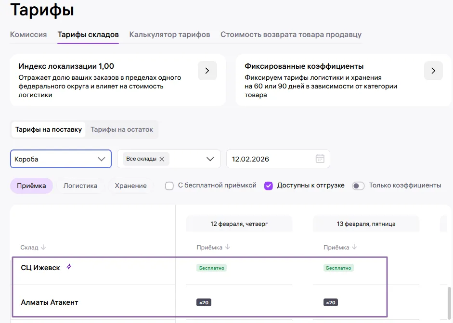Viewport: 453px width, 323px height.
Task: Open Калькулятор тарифов tab
Action: (x=169, y=35)
